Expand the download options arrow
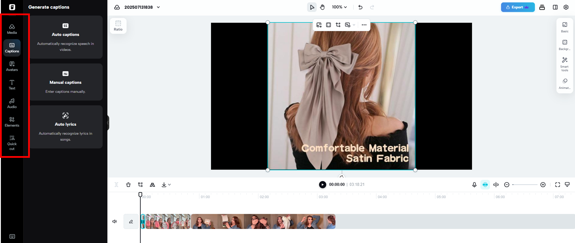The width and height of the screenshot is (575, 243). coord(169,184)
